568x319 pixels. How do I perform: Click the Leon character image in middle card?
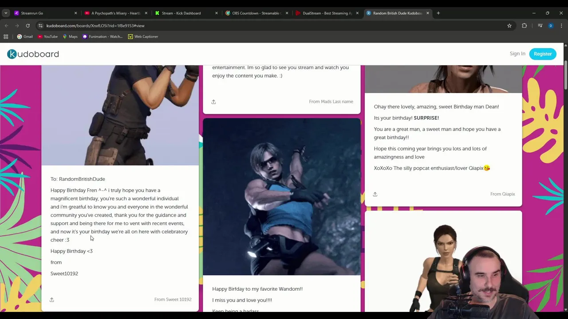(x=282, y=197)
